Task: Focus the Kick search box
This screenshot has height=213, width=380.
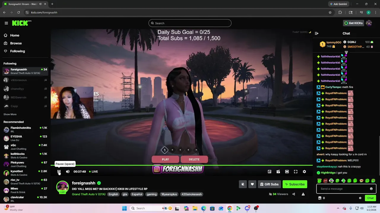Action: [190, 23]
